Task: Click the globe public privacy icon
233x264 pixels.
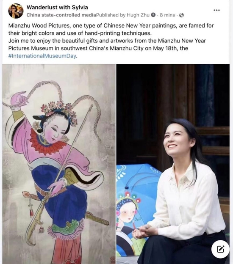Action: pos(181,15)
